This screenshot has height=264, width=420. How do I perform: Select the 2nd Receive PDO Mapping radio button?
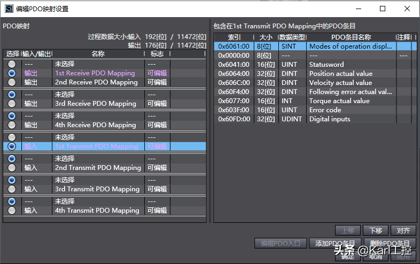click(12, 82)
